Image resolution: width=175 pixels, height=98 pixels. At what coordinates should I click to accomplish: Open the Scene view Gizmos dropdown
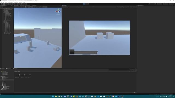[x=45, y=7]
